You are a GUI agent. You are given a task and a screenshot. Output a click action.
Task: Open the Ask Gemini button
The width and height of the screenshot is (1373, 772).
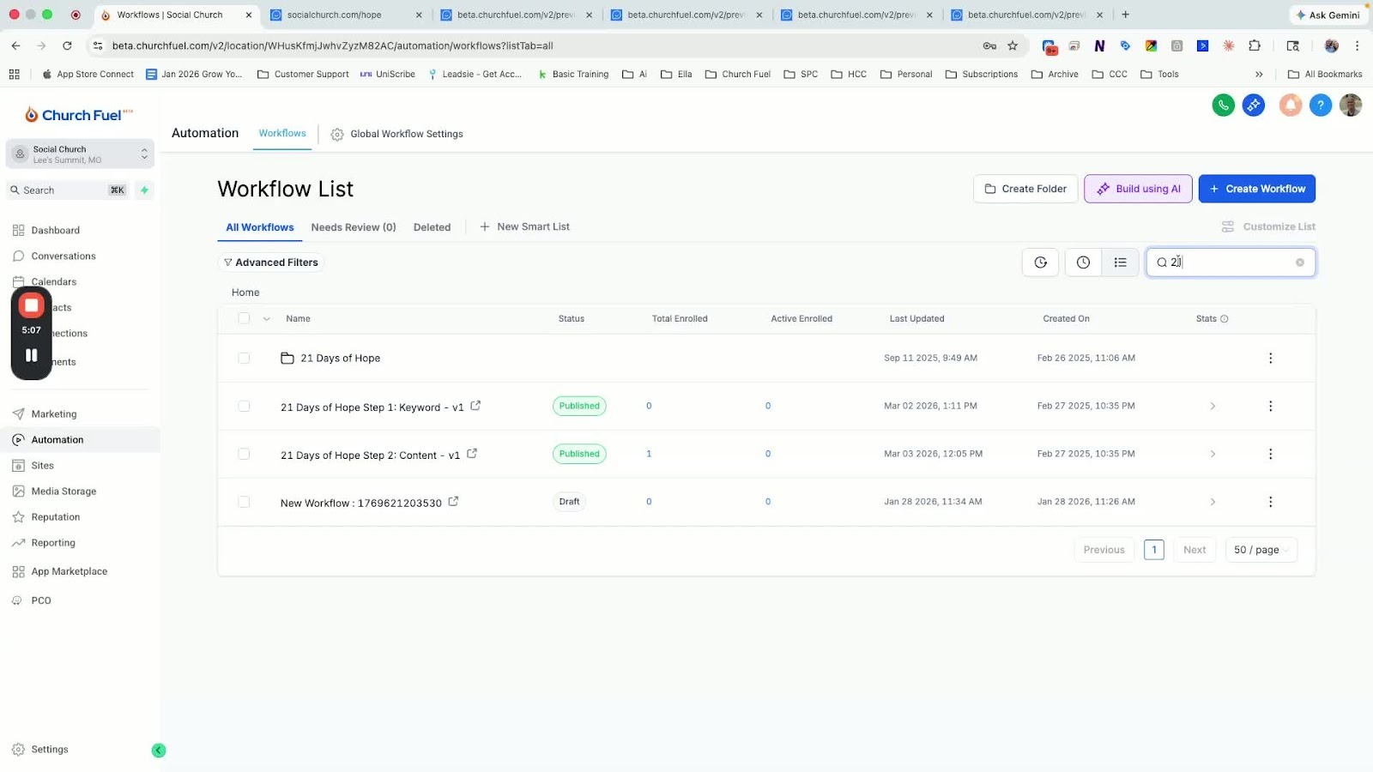coord(1328,15)
